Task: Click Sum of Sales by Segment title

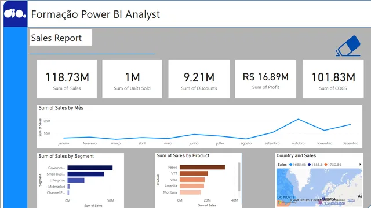Action: click(x=66, y=156)
